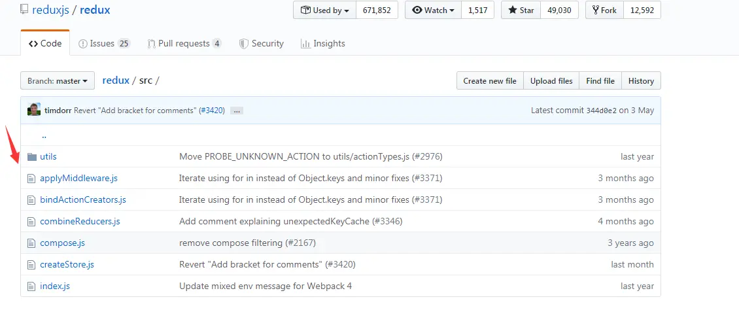739x327 pixels.
Task: Click the repository book icon beside reduxjs
Action: [x=24, y=9]
